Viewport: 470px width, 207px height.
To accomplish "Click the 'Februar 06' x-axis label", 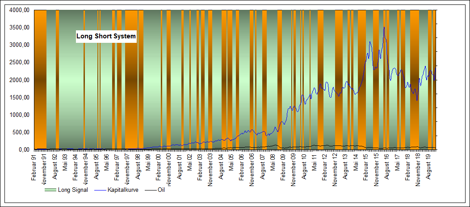I will point(241,167).
